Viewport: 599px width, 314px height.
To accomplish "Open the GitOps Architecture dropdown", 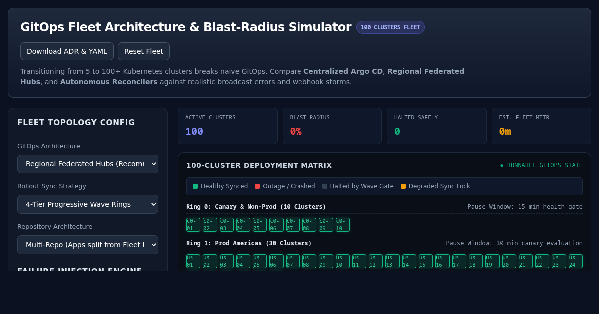I will coord(88,164).
